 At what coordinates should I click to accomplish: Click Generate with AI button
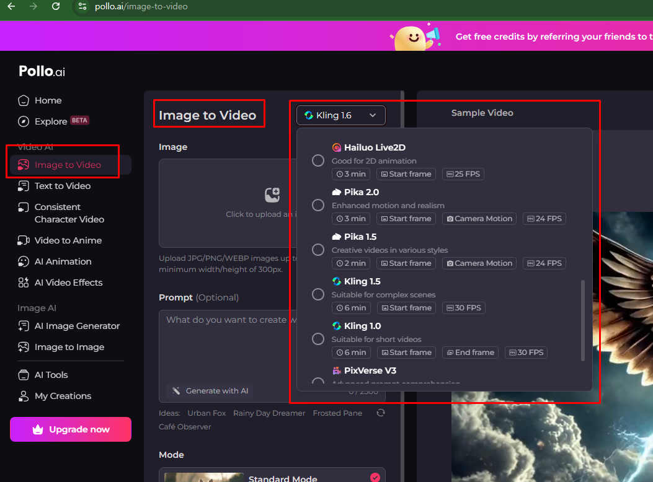(210, 391)
